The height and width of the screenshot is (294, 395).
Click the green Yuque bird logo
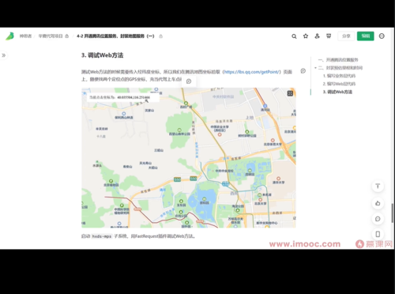click(9, 36)
